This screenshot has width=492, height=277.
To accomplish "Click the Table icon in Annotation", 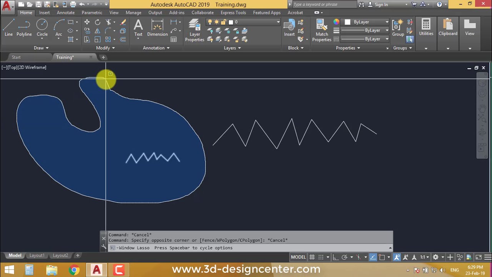I will coord(174,39).
